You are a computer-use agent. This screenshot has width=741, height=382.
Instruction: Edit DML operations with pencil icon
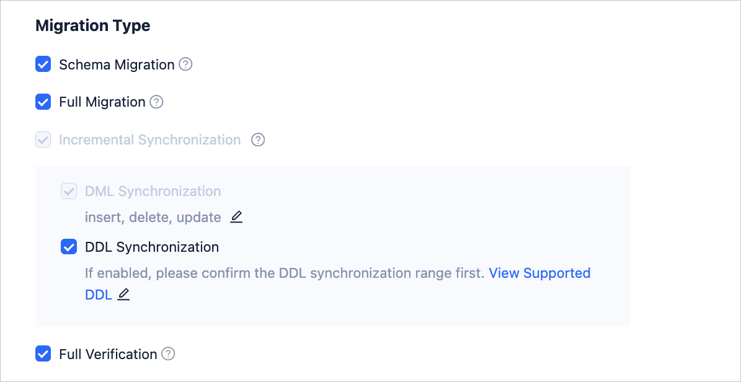tap(236, 217)
